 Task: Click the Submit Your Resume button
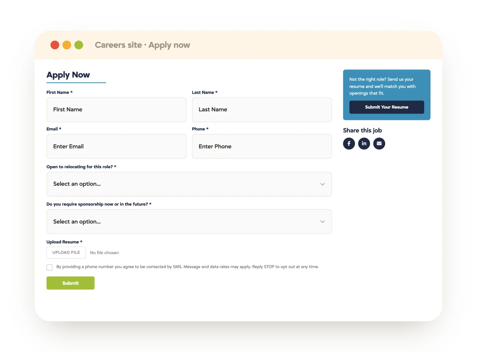[387, 107]
